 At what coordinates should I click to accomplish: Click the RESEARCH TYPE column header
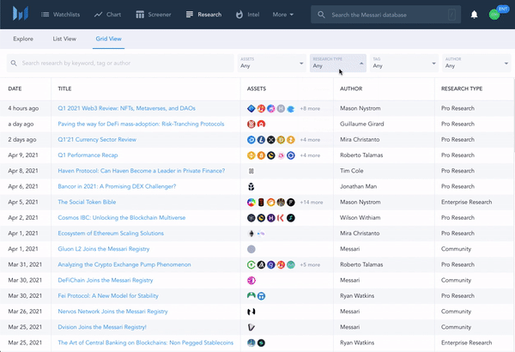point(462,88)
